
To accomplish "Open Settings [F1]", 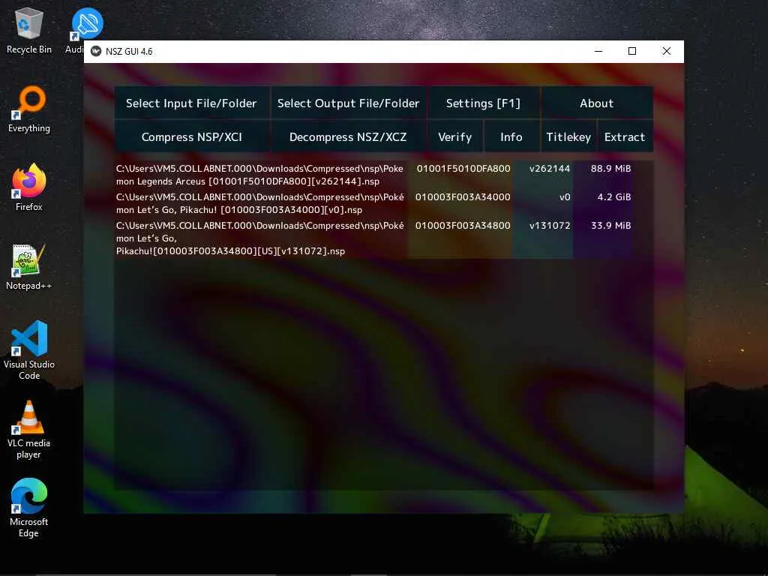I will point(483,103).
